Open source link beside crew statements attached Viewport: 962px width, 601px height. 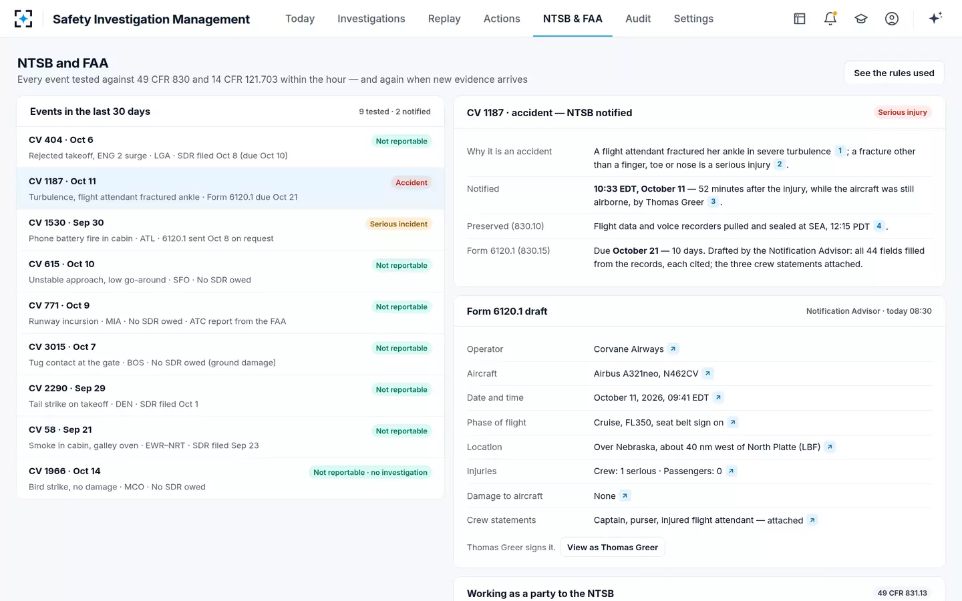click(812, 520)
